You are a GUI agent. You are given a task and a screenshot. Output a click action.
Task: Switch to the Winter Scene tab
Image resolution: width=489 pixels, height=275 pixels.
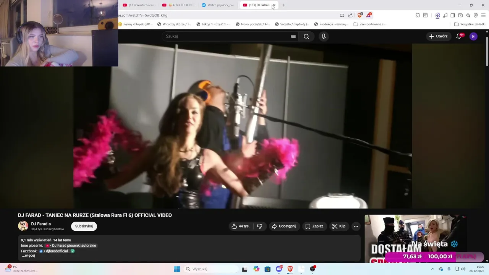[x=138, y=5]
